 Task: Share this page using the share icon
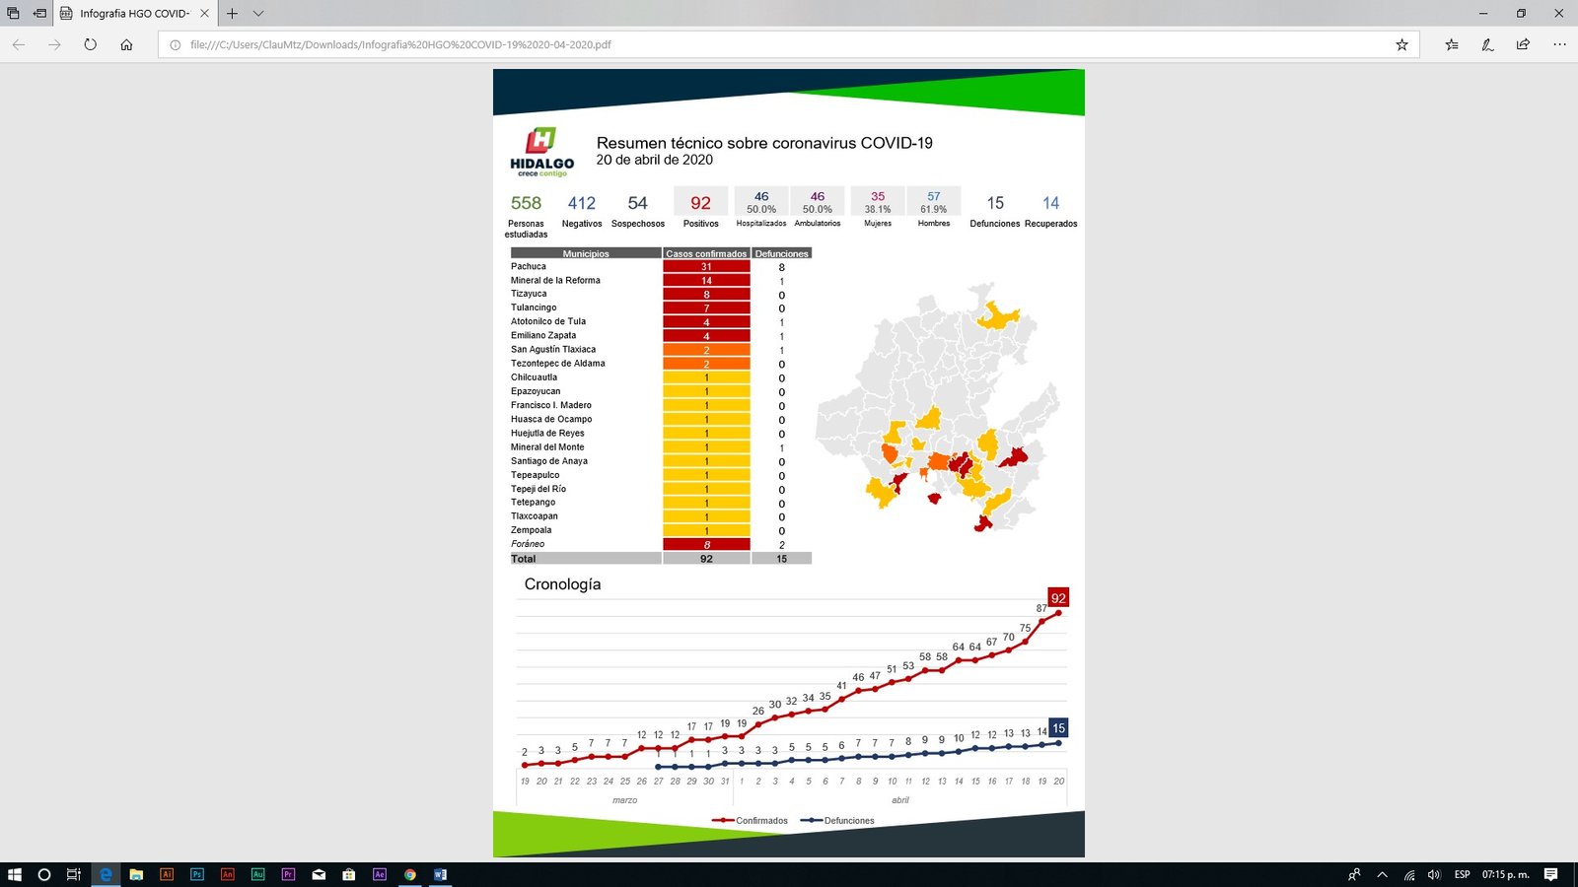tap(1523, 44)
